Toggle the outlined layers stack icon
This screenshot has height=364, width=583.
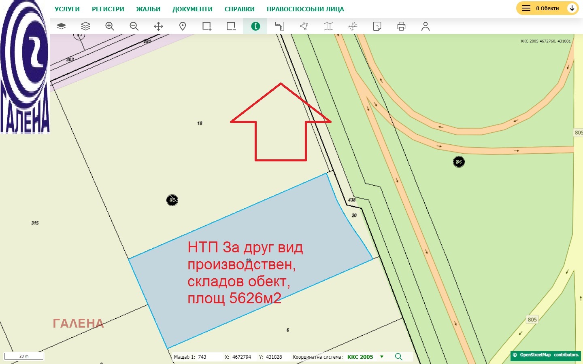point(85,26)
